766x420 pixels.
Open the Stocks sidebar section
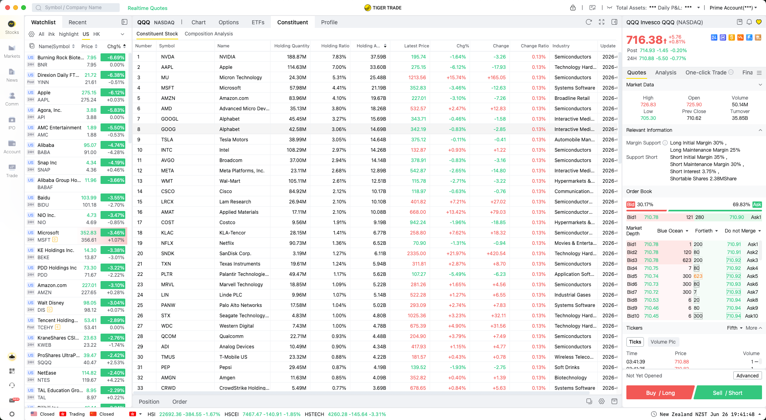tap(12, 27)
